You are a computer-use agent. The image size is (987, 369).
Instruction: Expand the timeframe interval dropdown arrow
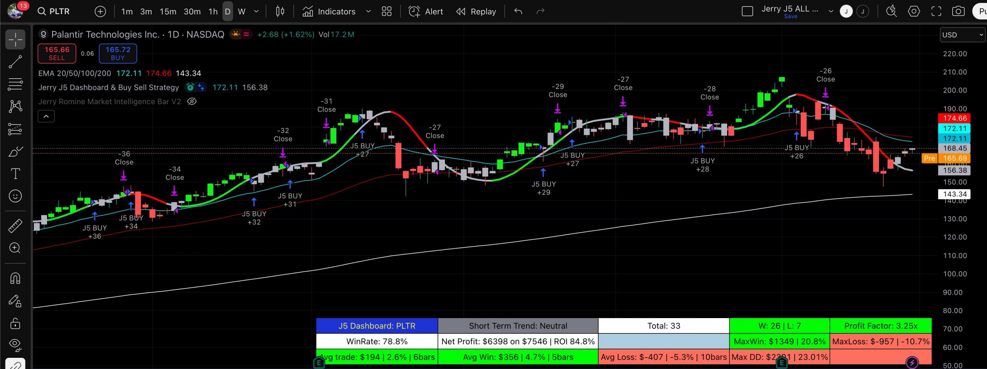[256, 12]
